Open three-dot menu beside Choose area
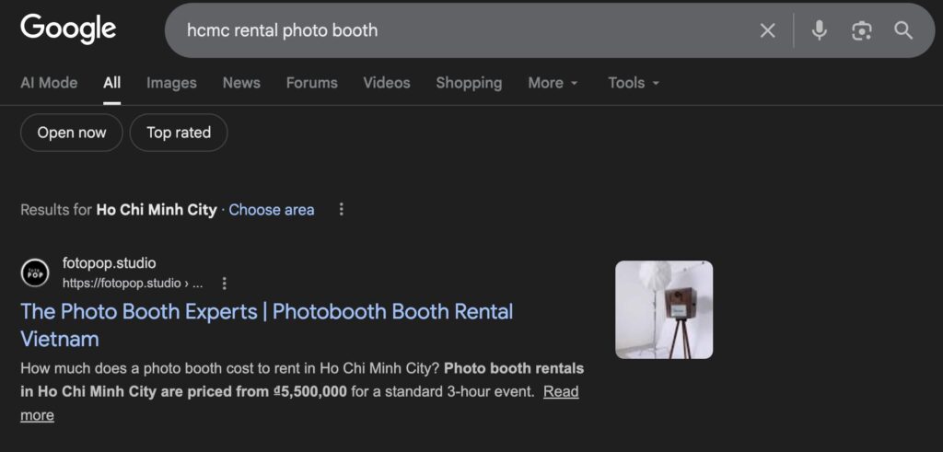The height and width of the screenshot is (452, 943). [342, 210]
